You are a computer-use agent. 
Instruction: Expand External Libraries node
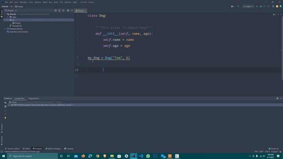[x=5, y=29]
